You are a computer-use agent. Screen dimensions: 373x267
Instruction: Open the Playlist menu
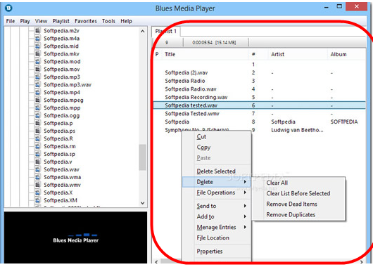61,21
